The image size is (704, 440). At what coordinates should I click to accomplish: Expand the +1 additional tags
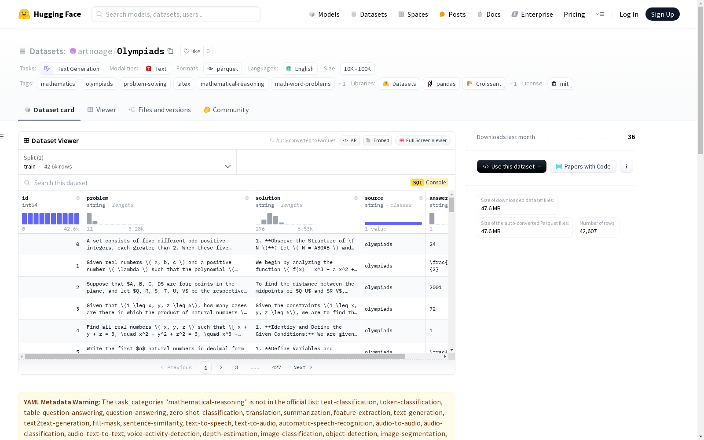pyautogui.click(x=342, y=84)
